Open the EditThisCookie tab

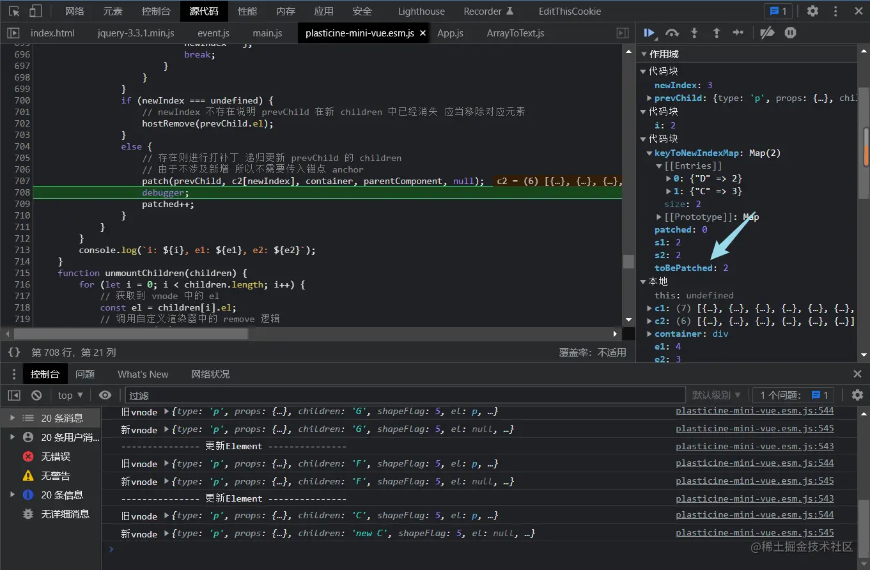569,11
